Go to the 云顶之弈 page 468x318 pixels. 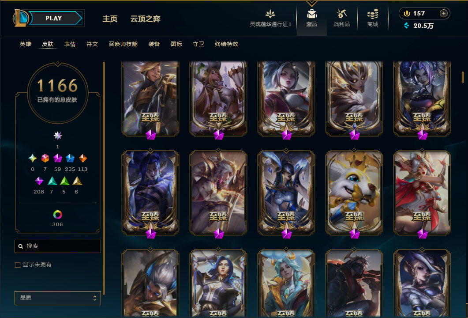coord(146,19)
